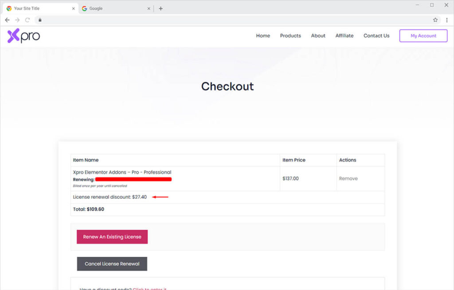The height and width of the screenshot is (290, 454).
Task: Open the About page link
Action: click(x=318, y=36)
